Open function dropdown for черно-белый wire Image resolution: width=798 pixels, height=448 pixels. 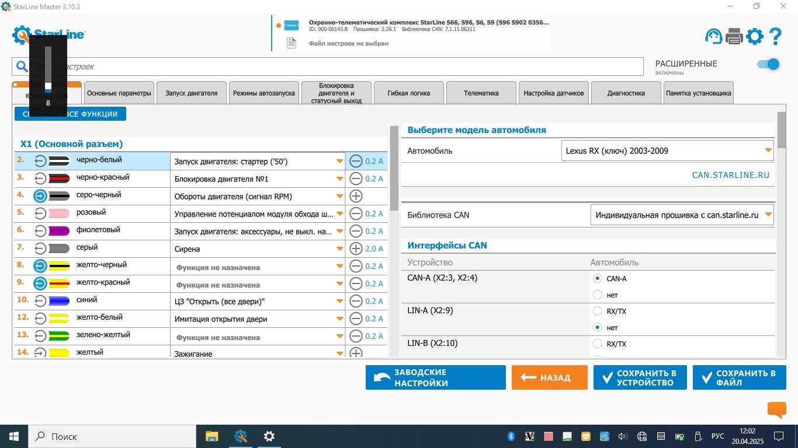[x=258, y=161]
